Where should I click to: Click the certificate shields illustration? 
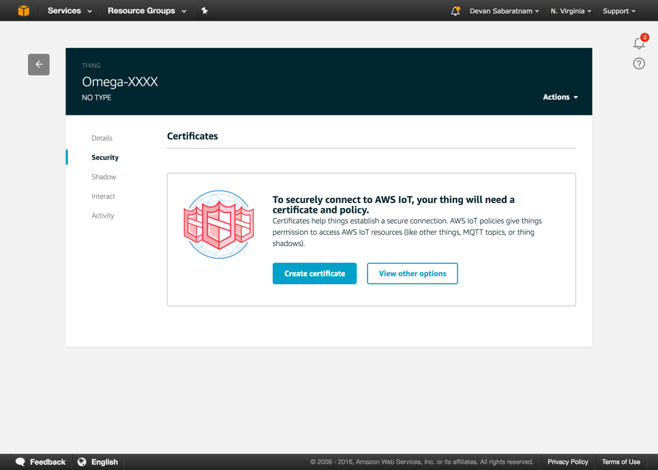coord(218,224)
